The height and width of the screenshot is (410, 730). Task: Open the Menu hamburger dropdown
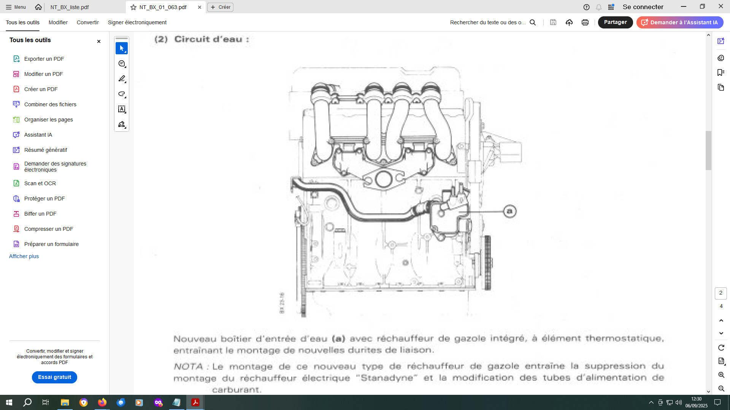[16, 7]
